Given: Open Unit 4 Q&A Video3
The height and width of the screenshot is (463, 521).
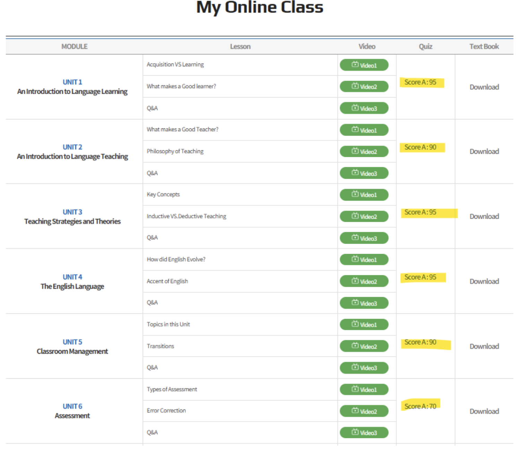Looking at the screenshot, I should (364, 303).
